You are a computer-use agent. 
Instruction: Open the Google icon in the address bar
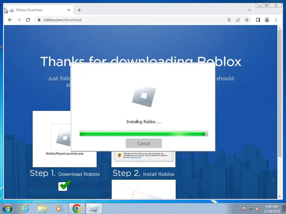[x=229, y=20]
